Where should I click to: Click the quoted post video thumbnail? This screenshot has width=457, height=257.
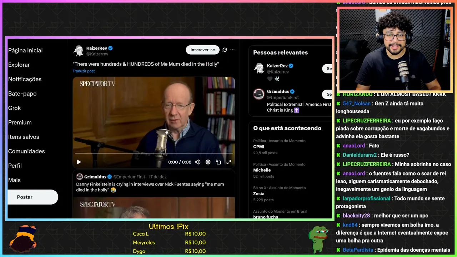tap(154, 208)
